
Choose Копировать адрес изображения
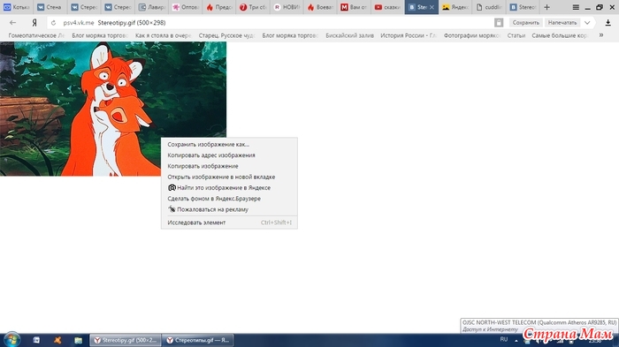click(x=229, y=155)
